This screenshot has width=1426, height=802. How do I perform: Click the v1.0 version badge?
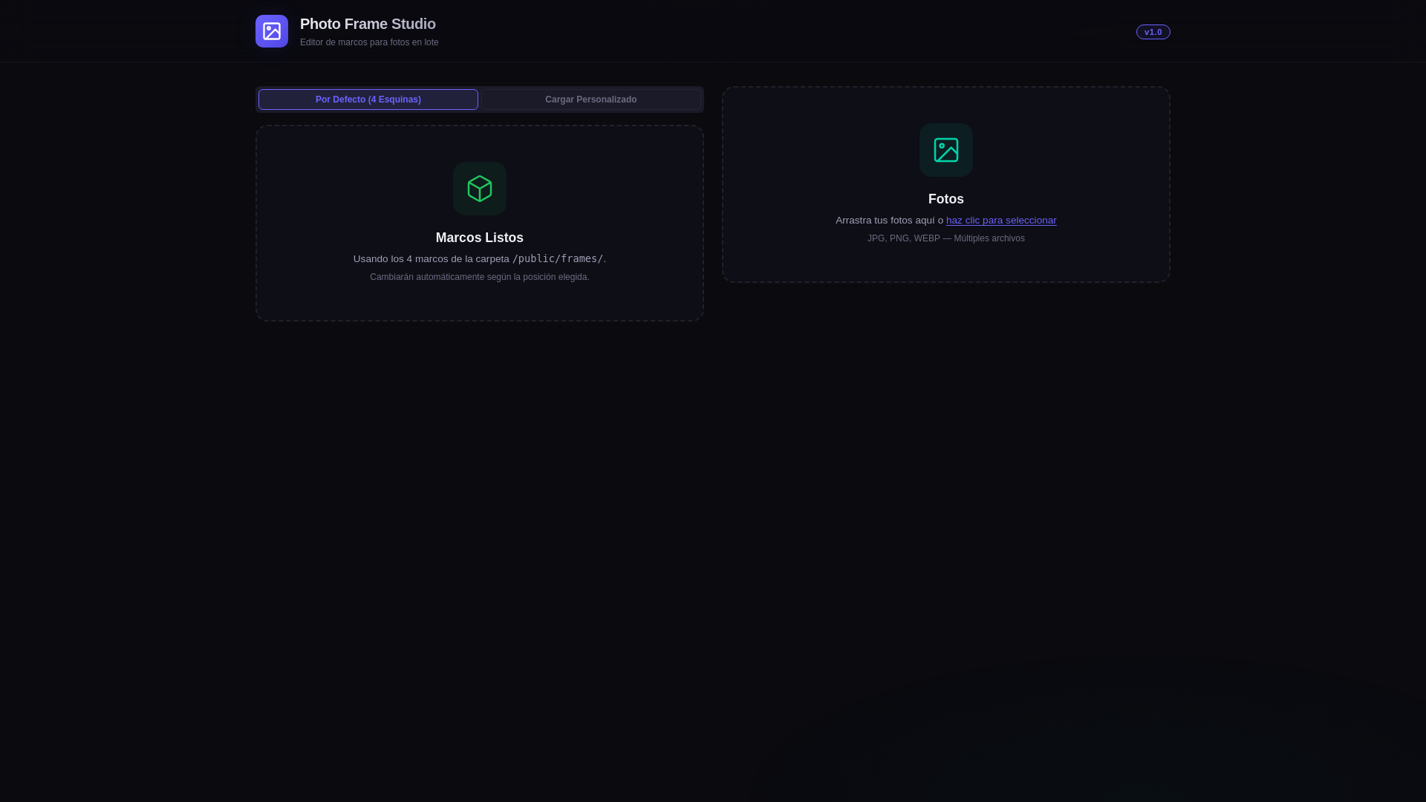click(1153, 32)
